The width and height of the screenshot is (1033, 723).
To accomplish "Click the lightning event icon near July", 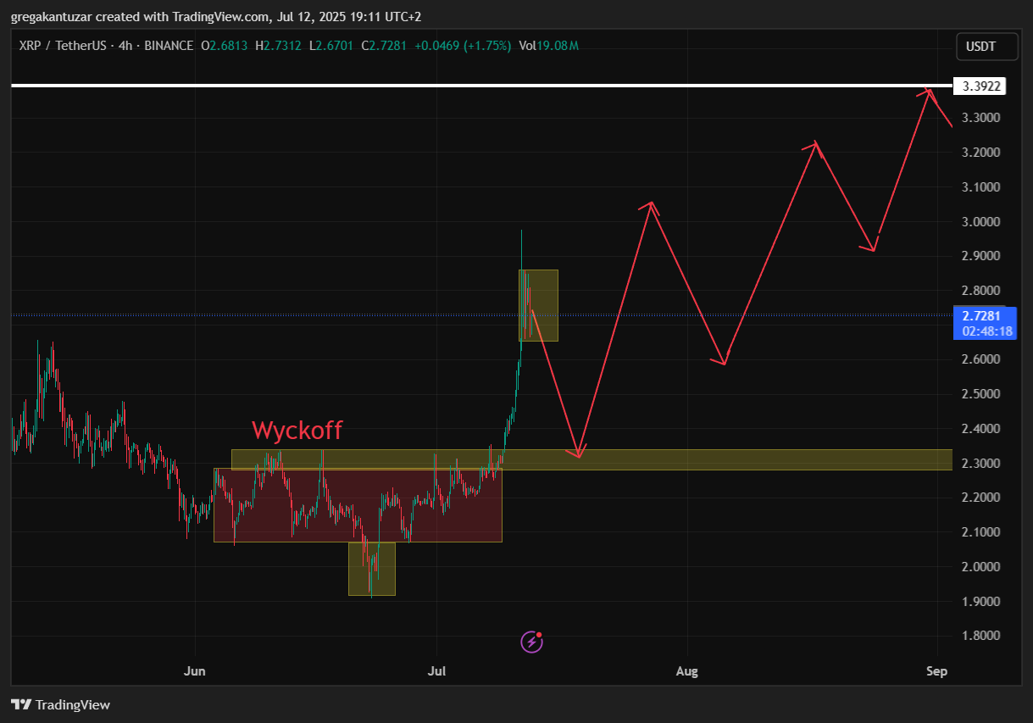I will [x=531, y=642].
